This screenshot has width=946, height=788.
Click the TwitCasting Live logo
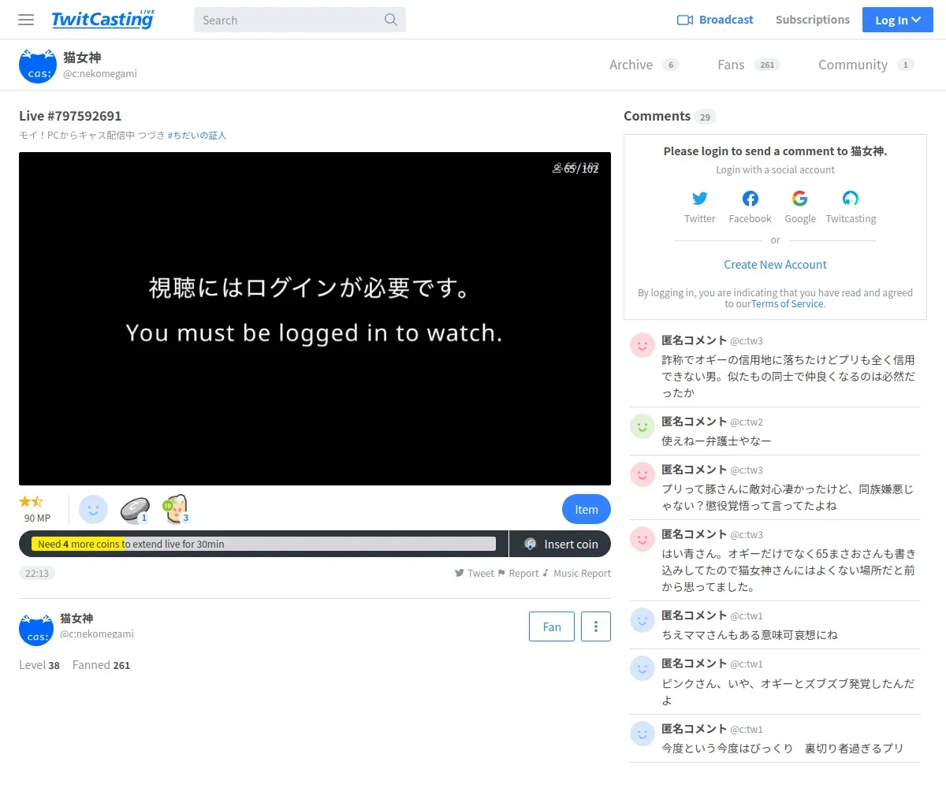tap(102, 20)
